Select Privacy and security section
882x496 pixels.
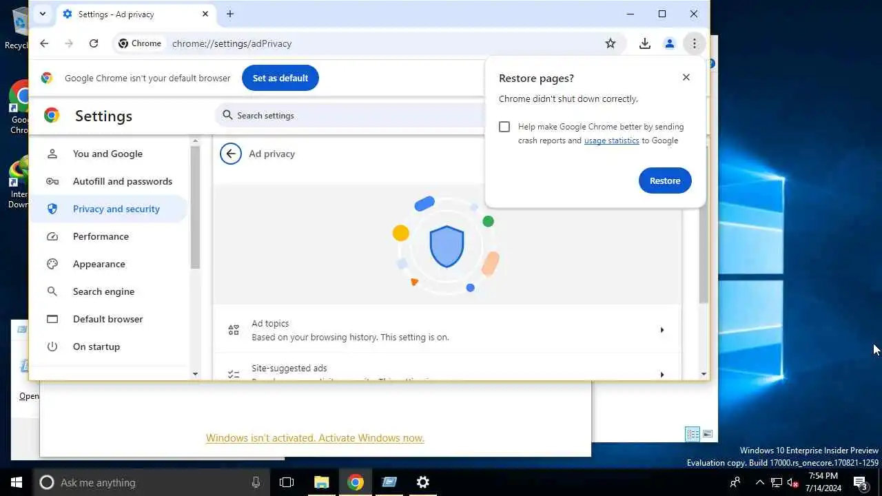[107, 209]
